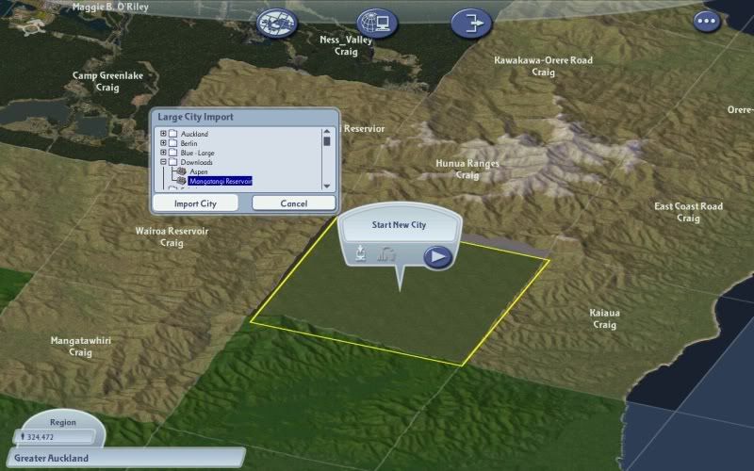The height and width of the screenshot is (471, 754).
Task: Click the Import City button
Action: click(195, 203)
